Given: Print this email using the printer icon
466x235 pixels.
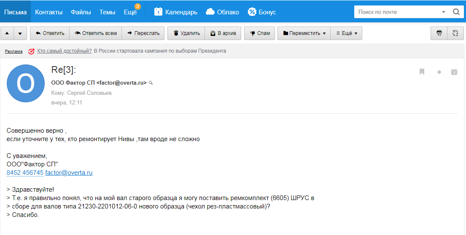Looking at the screenshot, I should 439,33.
